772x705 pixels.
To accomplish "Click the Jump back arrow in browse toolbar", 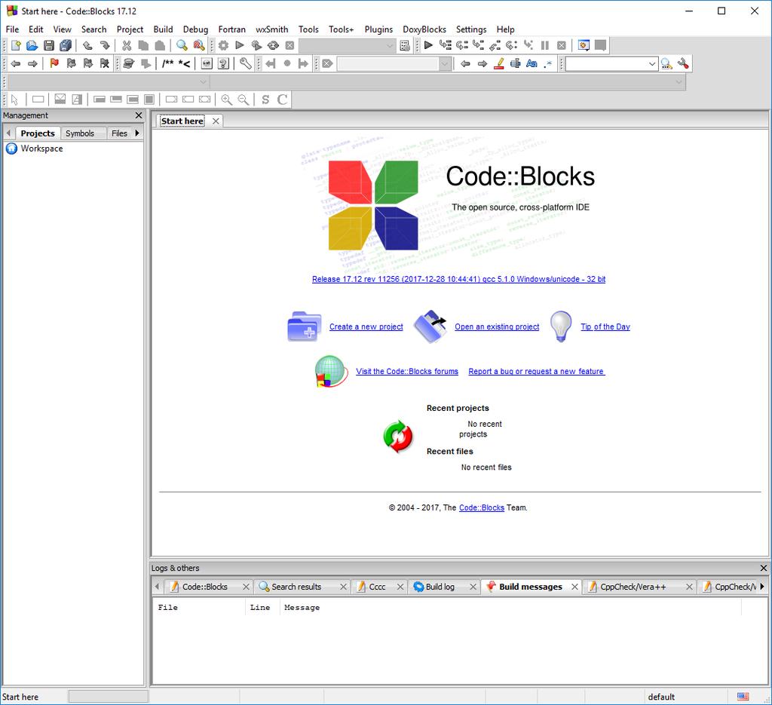I will pos(15,63).
